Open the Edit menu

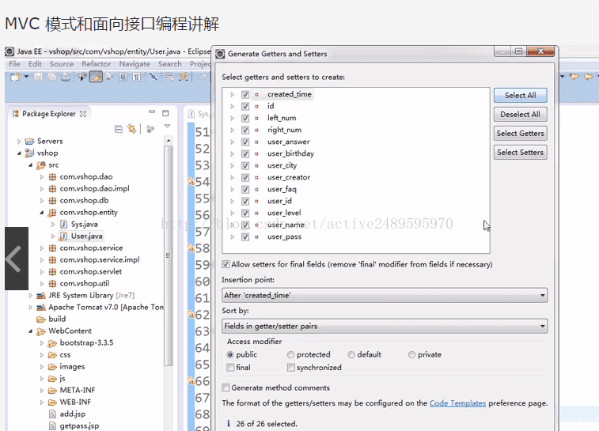point(35,64)
